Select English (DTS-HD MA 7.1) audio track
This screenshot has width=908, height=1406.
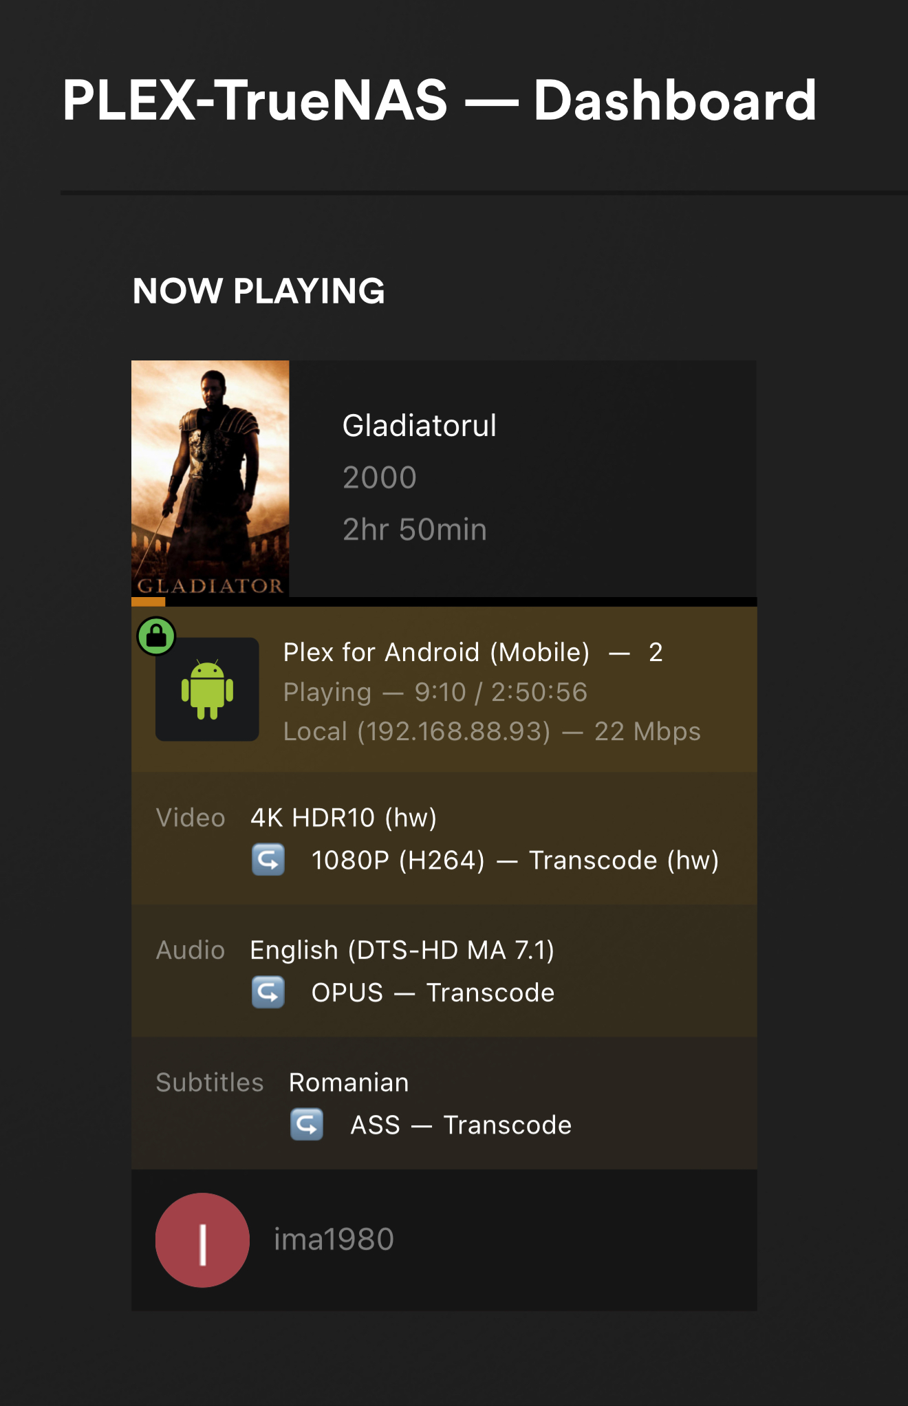[402, 950]
